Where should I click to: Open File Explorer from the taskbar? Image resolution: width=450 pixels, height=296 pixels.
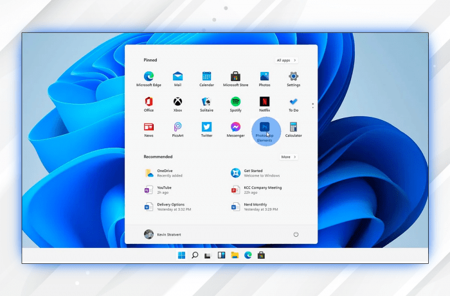pos(235,256)
